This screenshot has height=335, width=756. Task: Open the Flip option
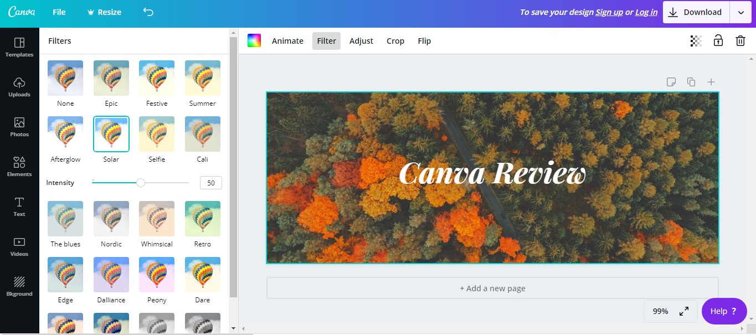click(x=424, y=41)
